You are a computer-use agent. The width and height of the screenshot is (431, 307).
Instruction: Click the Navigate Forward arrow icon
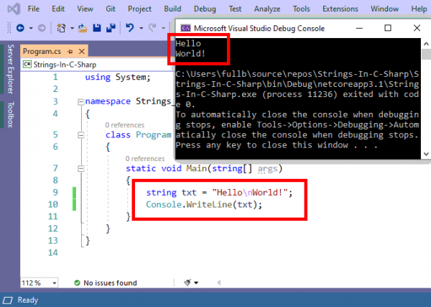coord(40,28)
